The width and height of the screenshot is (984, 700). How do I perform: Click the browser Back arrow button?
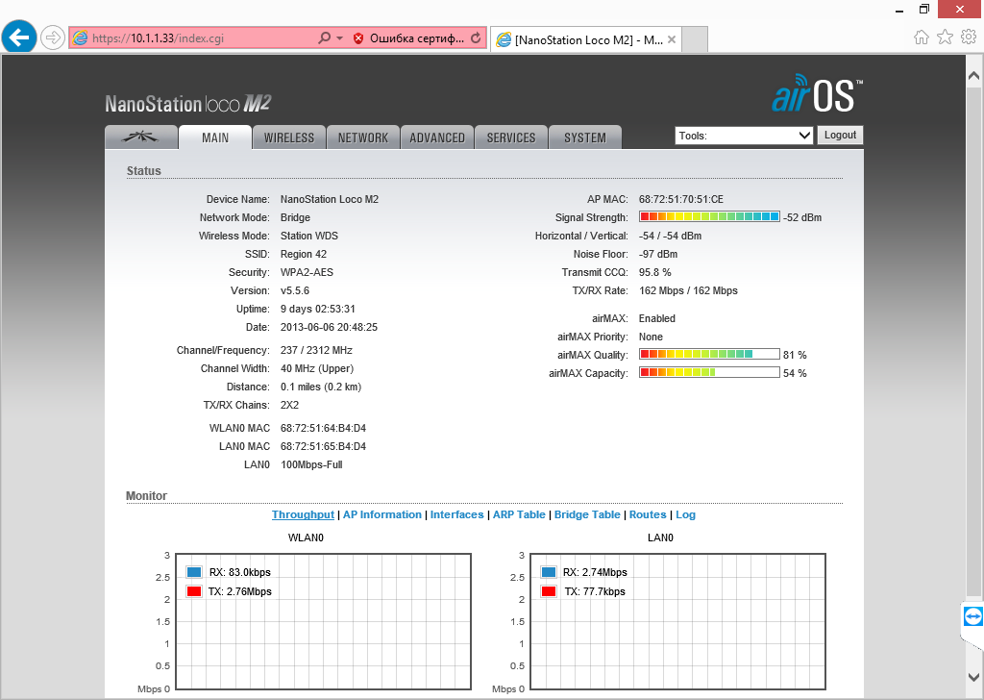19,37
